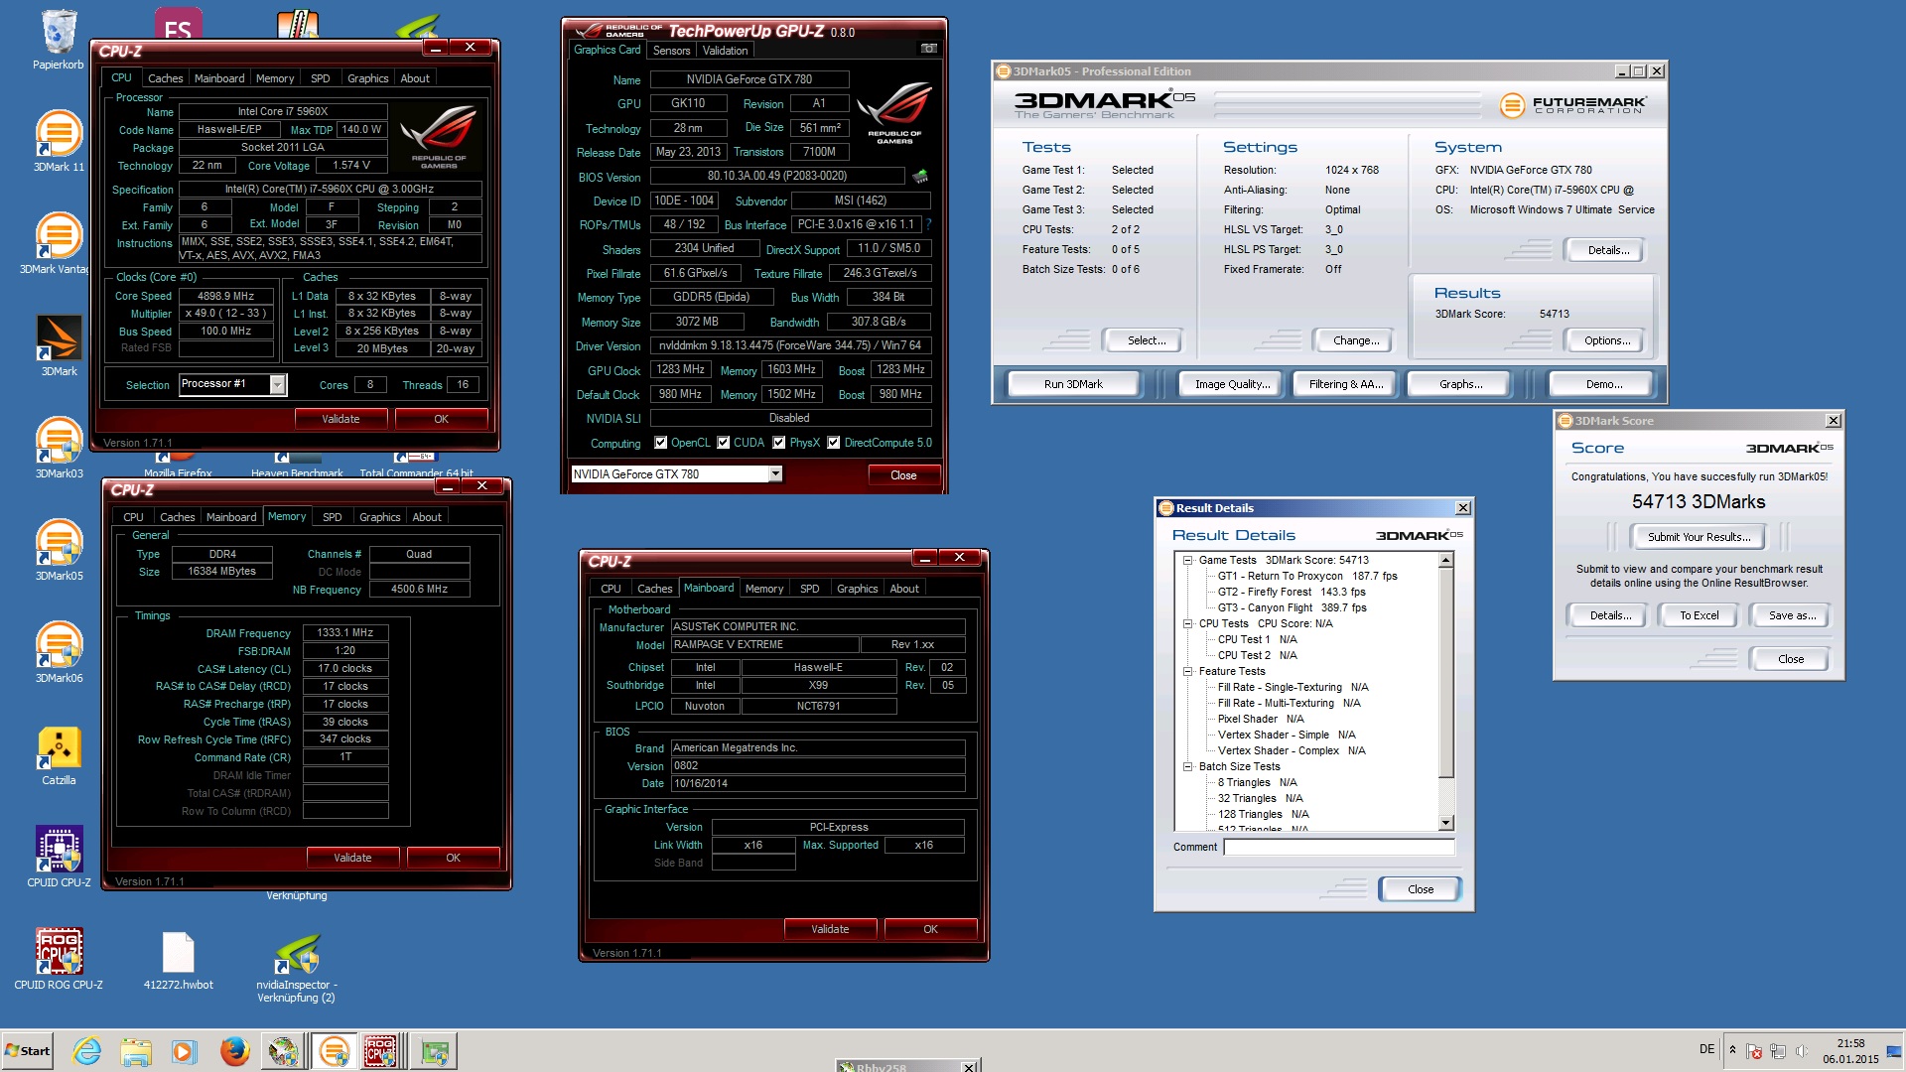Click the Comment field in Result Details
The image size is (1906, 1072).
point(1338,847)
